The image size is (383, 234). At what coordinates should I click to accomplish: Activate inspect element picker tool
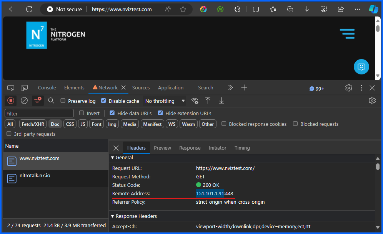pyautogui.click(x=11, y=88)
